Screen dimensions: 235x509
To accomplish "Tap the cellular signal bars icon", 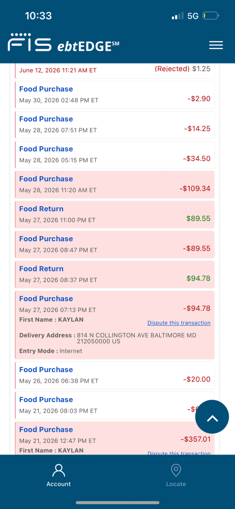I will (178, 16).
